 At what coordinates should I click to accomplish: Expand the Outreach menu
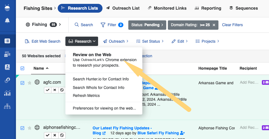point(116,41)
